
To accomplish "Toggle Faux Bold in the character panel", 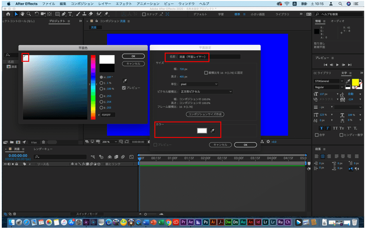I will (322, 128).
